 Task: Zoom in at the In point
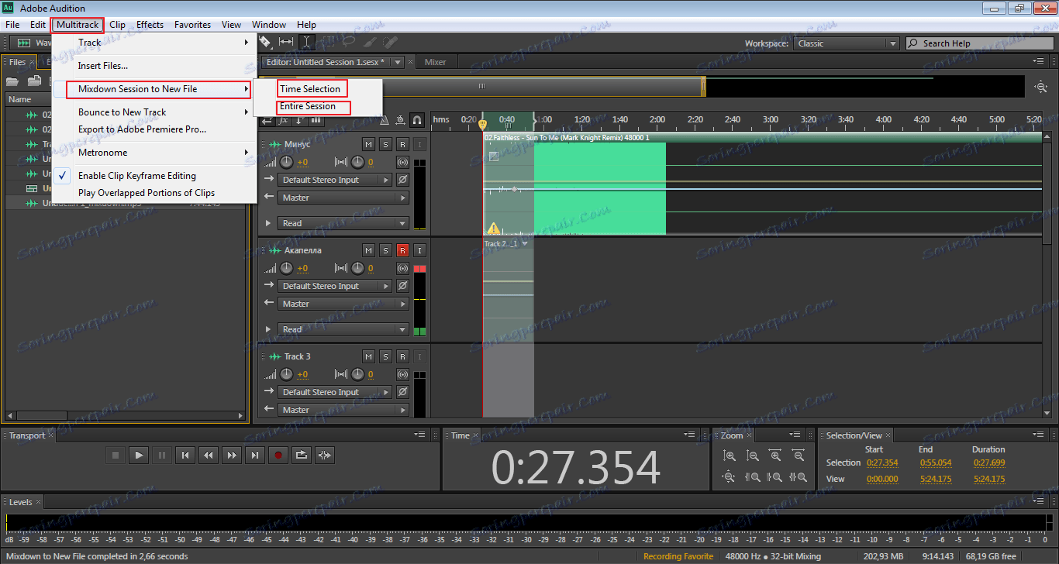753,477
